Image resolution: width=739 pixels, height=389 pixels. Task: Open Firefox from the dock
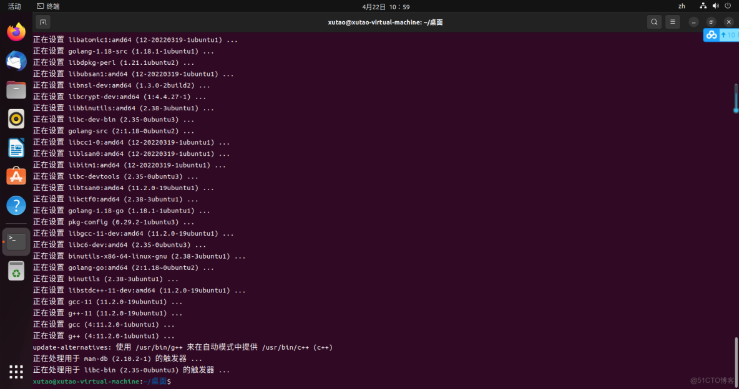pyautogui.click(x=16, y=32)
